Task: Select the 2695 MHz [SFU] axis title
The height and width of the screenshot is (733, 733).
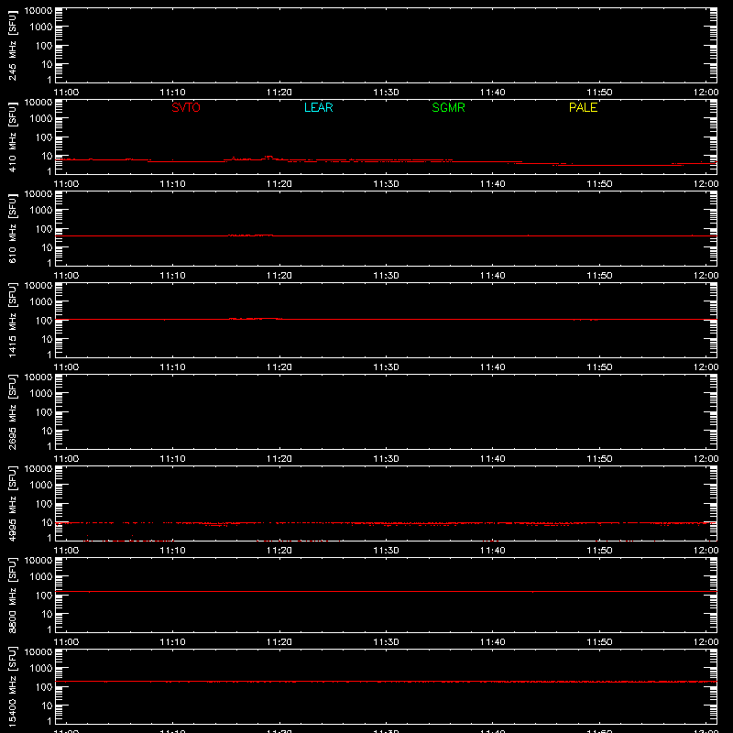Action: point(12,411)
